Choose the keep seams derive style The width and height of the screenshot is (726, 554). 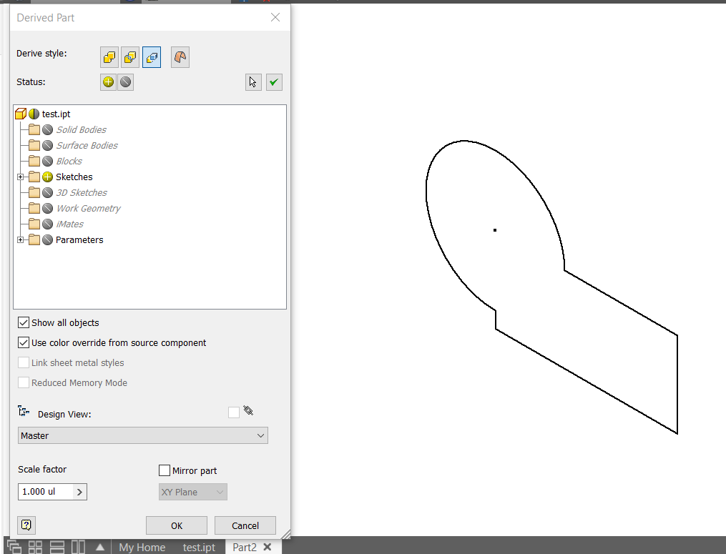(130, 57)
